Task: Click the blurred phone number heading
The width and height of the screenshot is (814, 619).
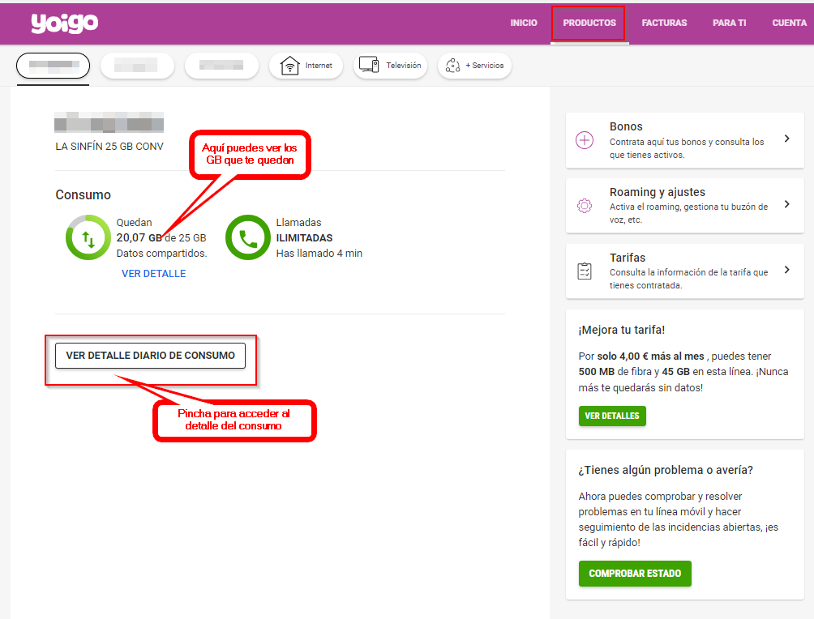Action: 109,122
